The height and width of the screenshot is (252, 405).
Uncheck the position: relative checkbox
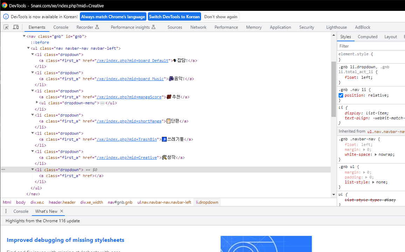pos(341,96)
